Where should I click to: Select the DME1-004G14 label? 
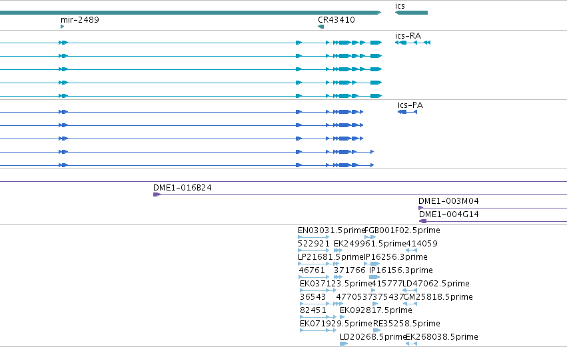click(x=449, y=214)
